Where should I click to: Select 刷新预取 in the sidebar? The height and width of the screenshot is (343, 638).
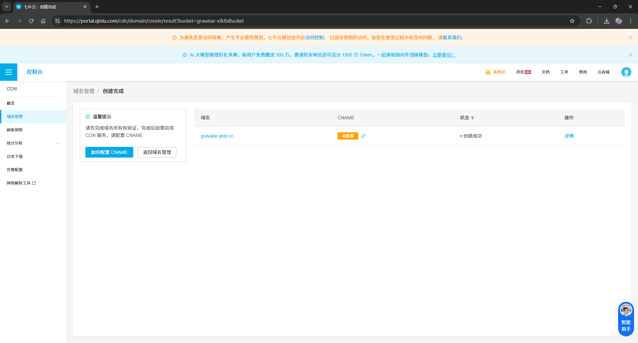[15, 130]
